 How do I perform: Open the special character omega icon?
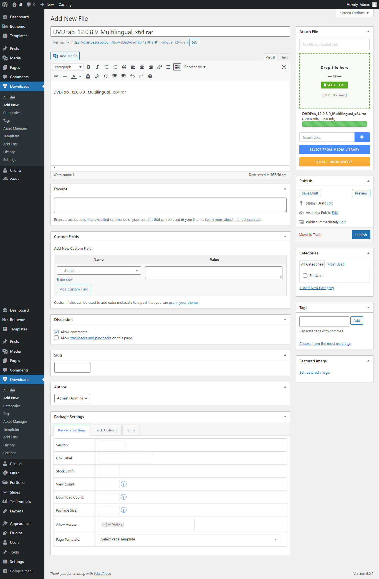(x=106, y=76)
